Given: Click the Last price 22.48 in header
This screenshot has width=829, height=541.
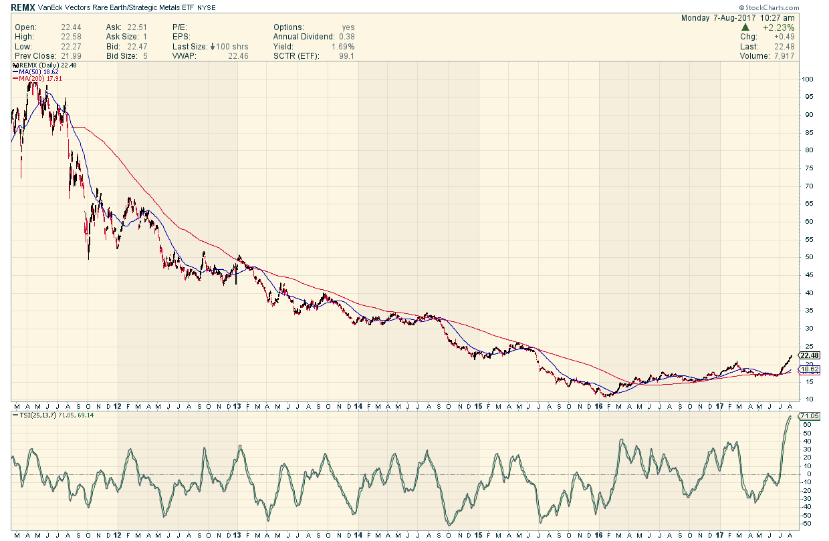Looking at the screenshot, I should (786, 47).
